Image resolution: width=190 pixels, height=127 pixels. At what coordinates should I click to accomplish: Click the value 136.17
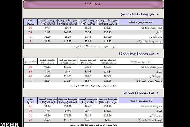(108, 28)
